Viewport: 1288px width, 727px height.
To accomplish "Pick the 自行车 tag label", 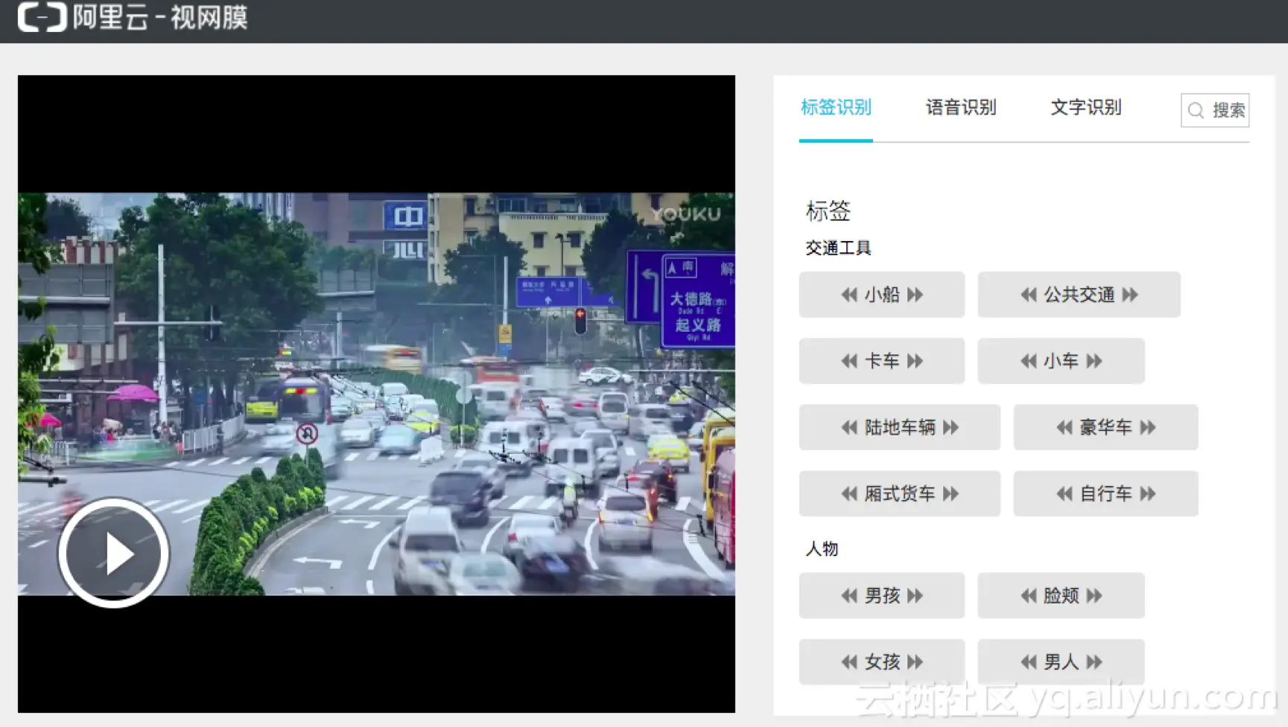I will [1106, 493].
